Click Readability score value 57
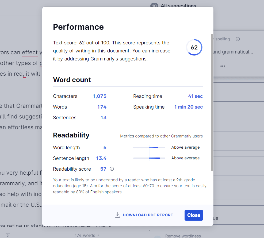Viewport: 264px width, 238px height. click(103, 169)
